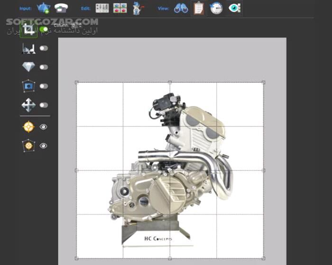The height and width of the screenshot is (265, 332).
Task: Enable the toggle beside histogram tool
Action: pyautogui.click(x=44, y=48)
